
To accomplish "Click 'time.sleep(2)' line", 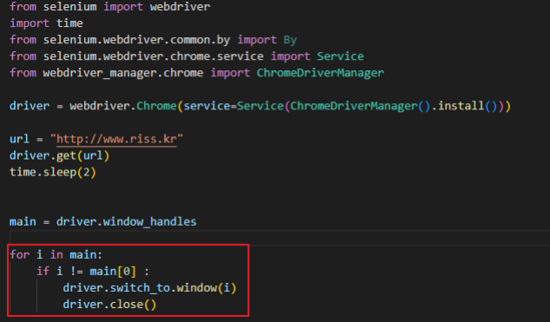I will (x=53, y=172).
